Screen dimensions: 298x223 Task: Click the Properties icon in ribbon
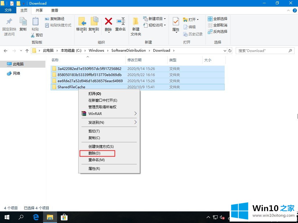point(176,22)
